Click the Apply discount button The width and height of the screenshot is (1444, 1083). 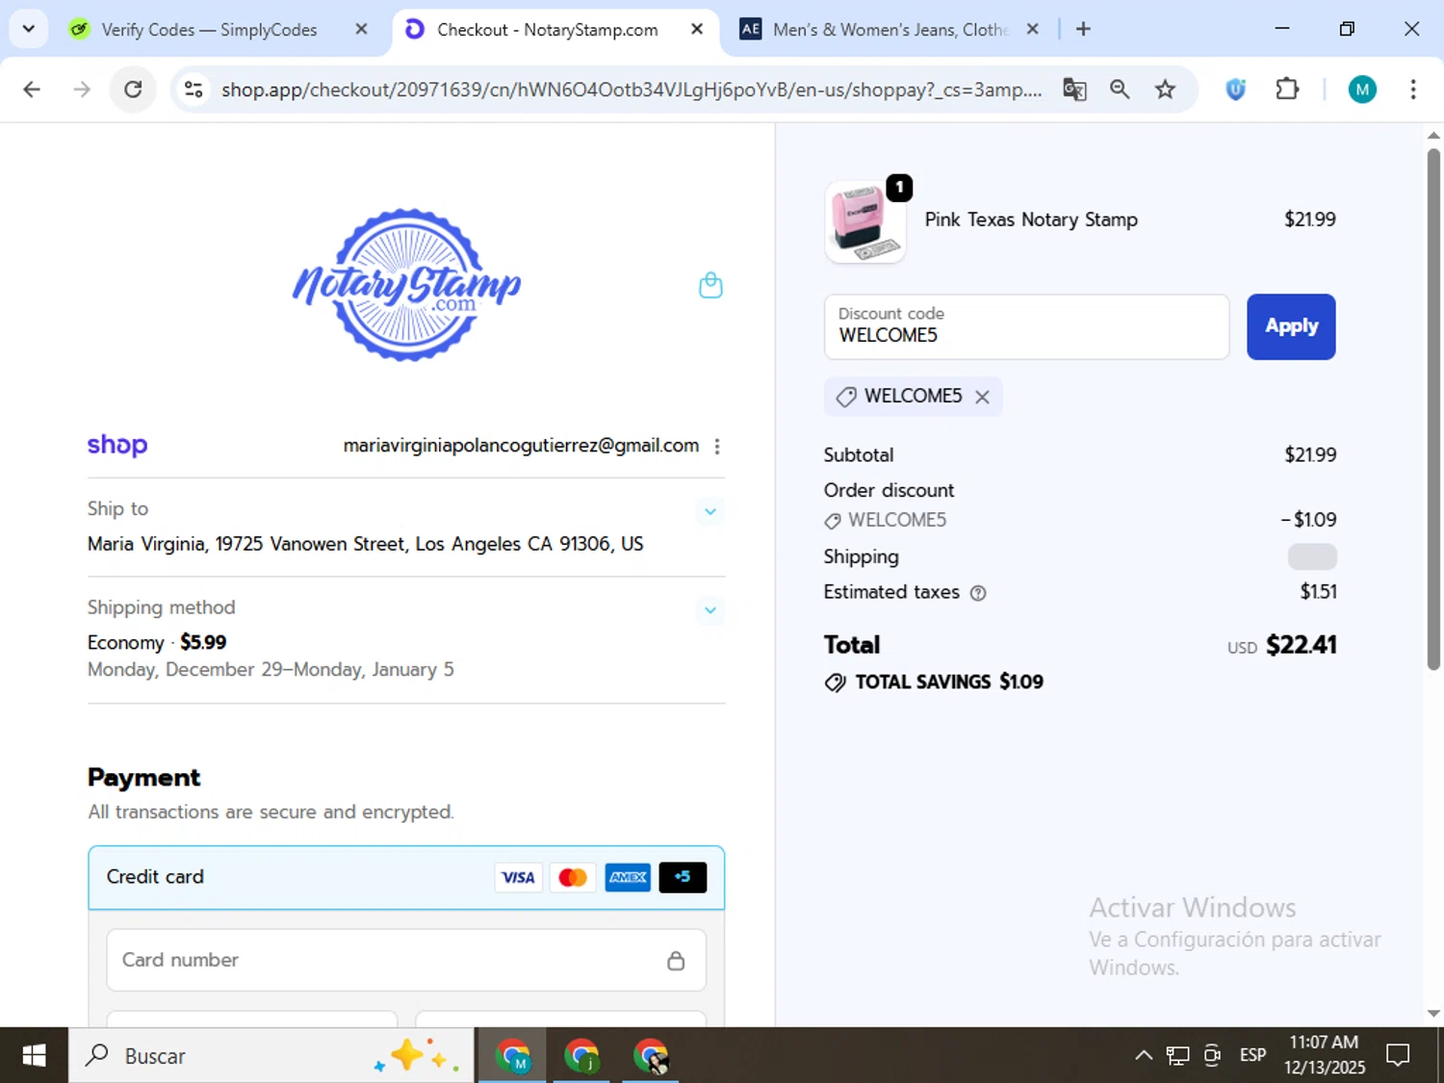[1291, 326]
